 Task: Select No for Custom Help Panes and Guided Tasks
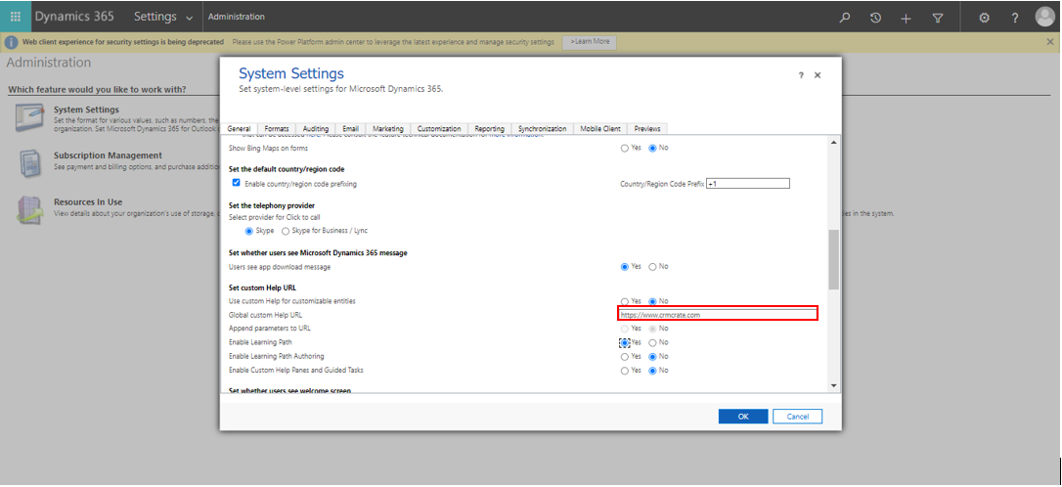[653, 371]
